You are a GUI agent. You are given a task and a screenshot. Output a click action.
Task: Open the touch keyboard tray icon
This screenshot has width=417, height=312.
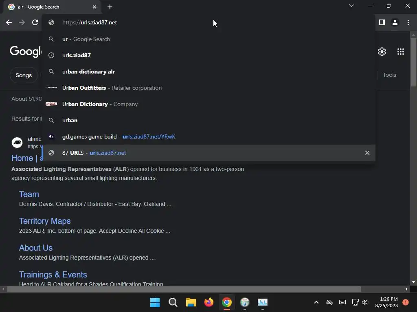coord(342,302)
